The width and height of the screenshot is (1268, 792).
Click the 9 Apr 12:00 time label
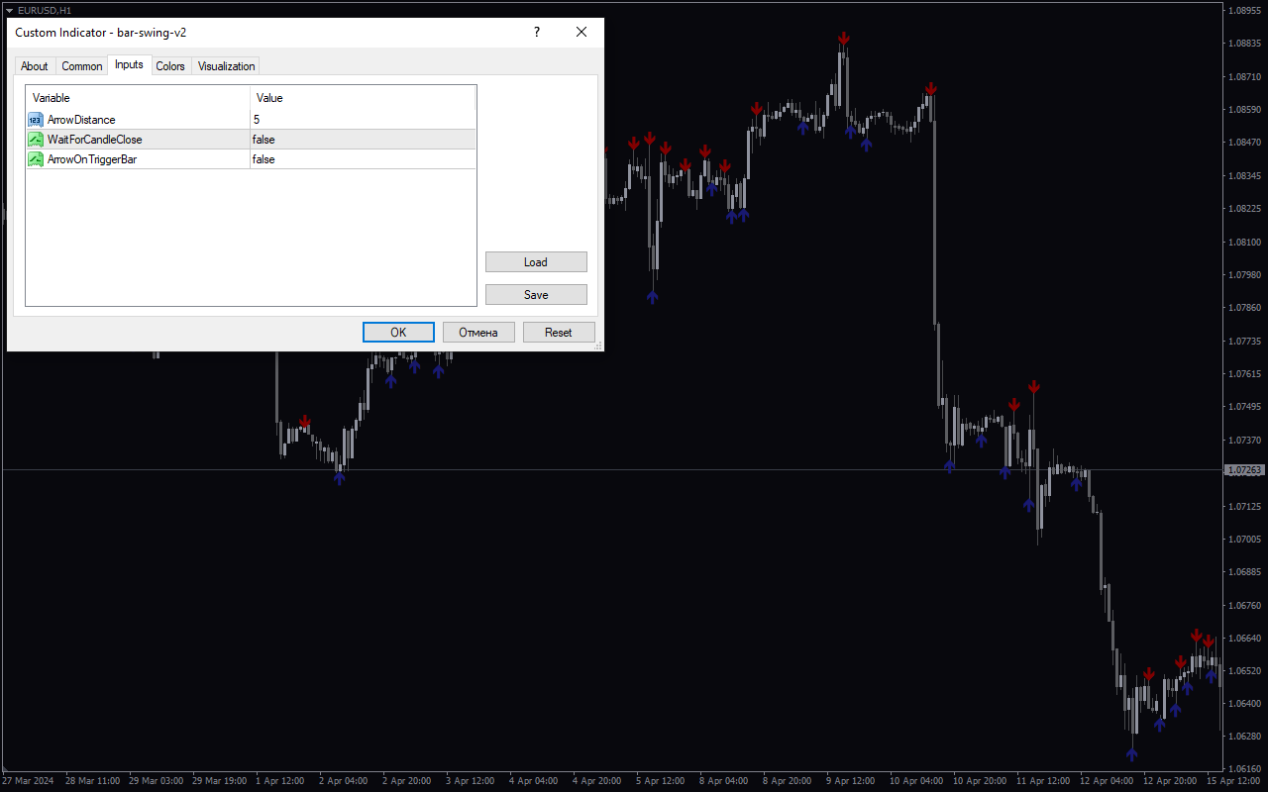click(851, 781)
